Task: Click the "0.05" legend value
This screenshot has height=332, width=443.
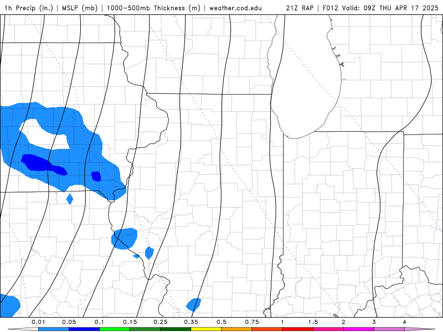Action: (69, 322)
